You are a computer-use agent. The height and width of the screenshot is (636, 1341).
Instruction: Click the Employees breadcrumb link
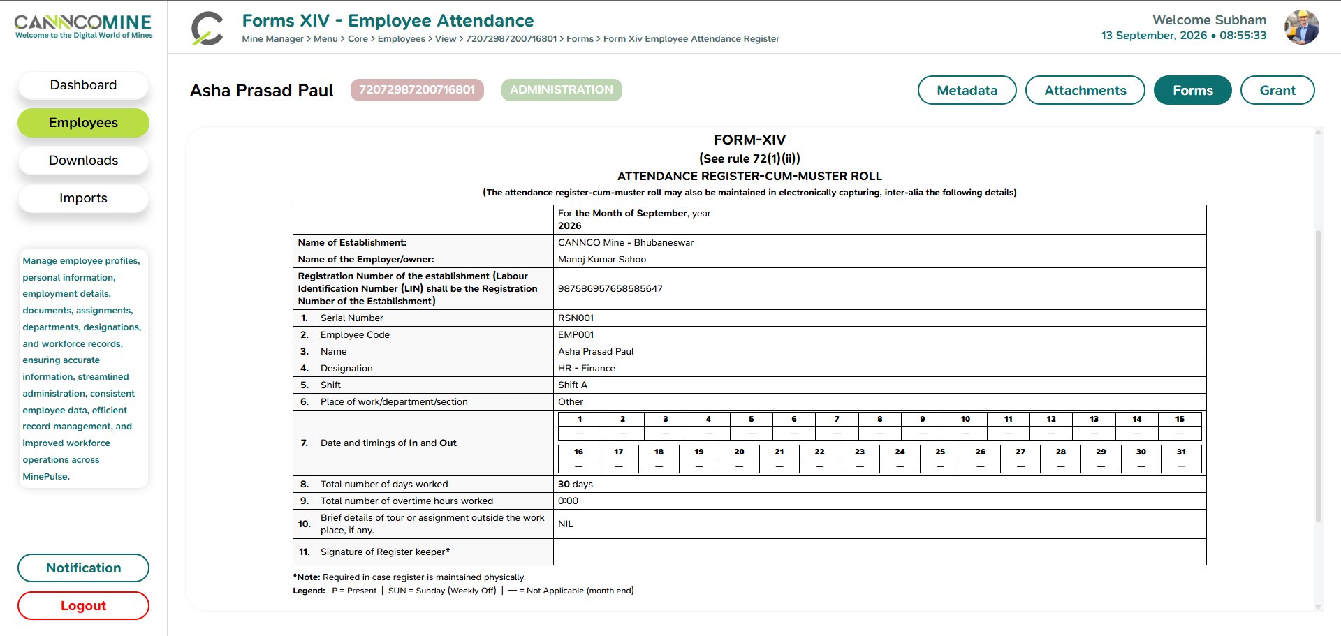pos(401,39)
